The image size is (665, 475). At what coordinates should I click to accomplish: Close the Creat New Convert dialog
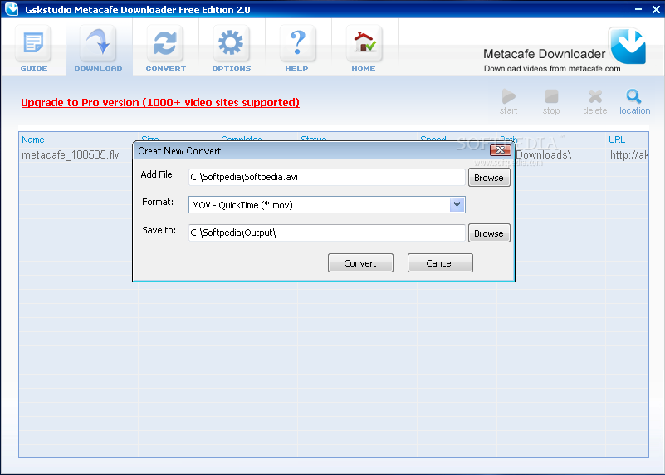[500, 150]
